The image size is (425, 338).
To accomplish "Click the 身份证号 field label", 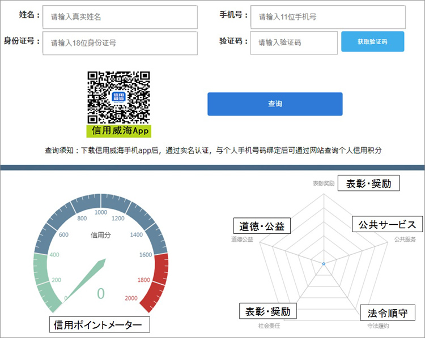I will [x=22, y=41].
